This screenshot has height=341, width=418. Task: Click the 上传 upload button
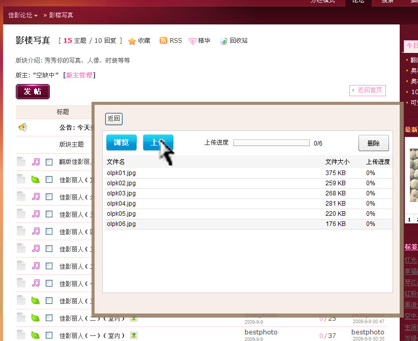pyautogui.click(x=158, y=143)
